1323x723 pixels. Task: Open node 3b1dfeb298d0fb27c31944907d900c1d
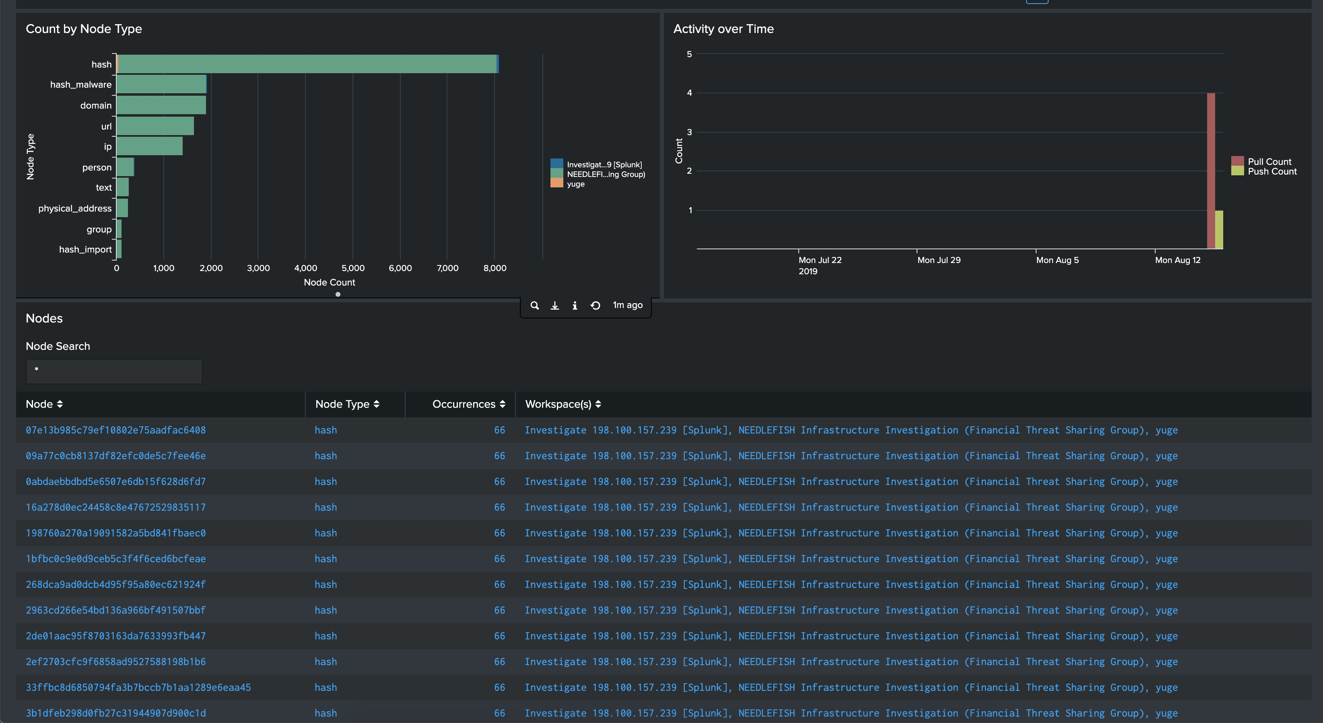tap(115, 713)
